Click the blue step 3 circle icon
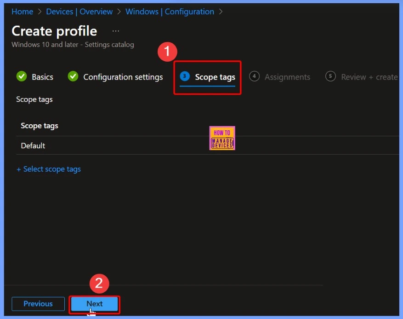The width and height of the screenshot is (403, 319). pyautogui.click(x=185, y=76)
